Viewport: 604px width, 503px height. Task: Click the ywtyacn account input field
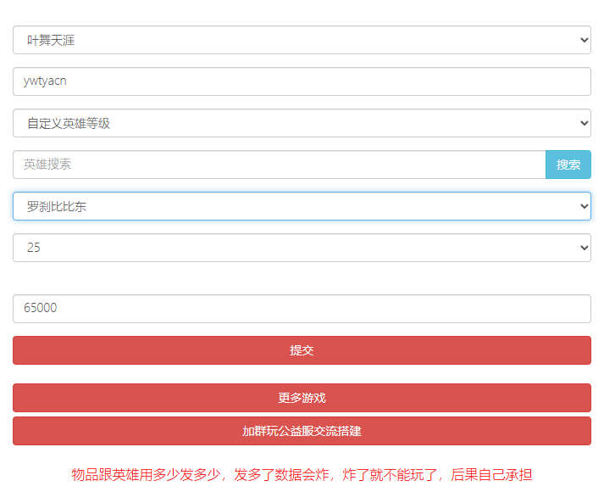(302, 81)
